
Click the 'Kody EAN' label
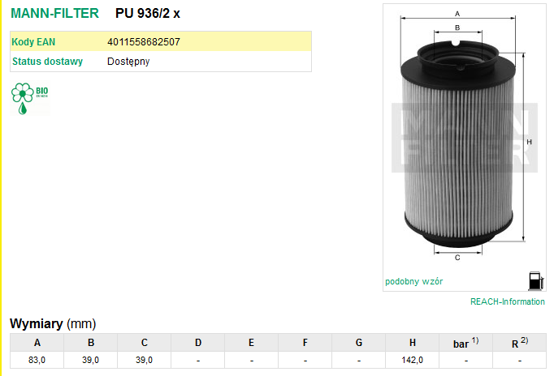coord(33,42)
